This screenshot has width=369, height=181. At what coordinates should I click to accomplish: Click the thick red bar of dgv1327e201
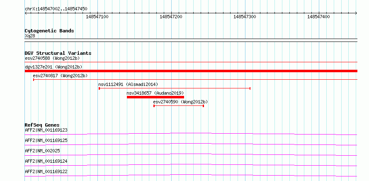point(191,71)
